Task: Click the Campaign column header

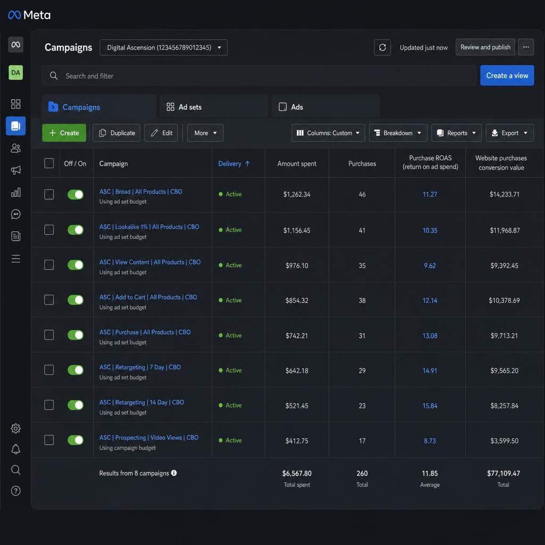Action: click(x=113, y=163)
